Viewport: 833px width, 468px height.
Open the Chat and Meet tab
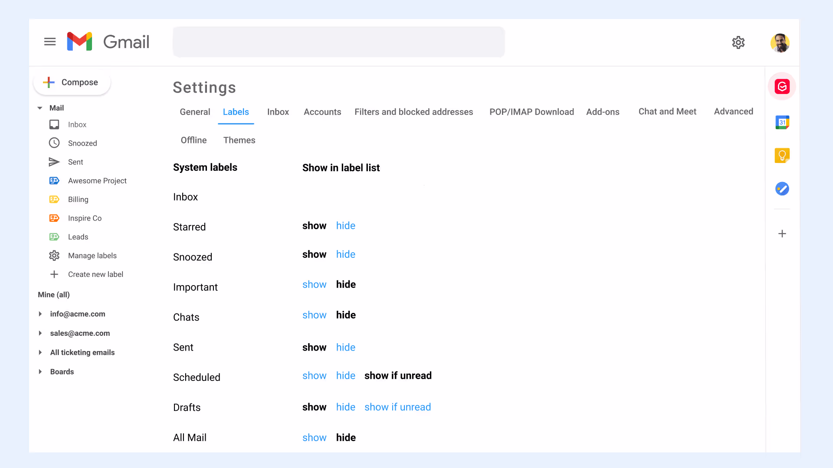667,111
